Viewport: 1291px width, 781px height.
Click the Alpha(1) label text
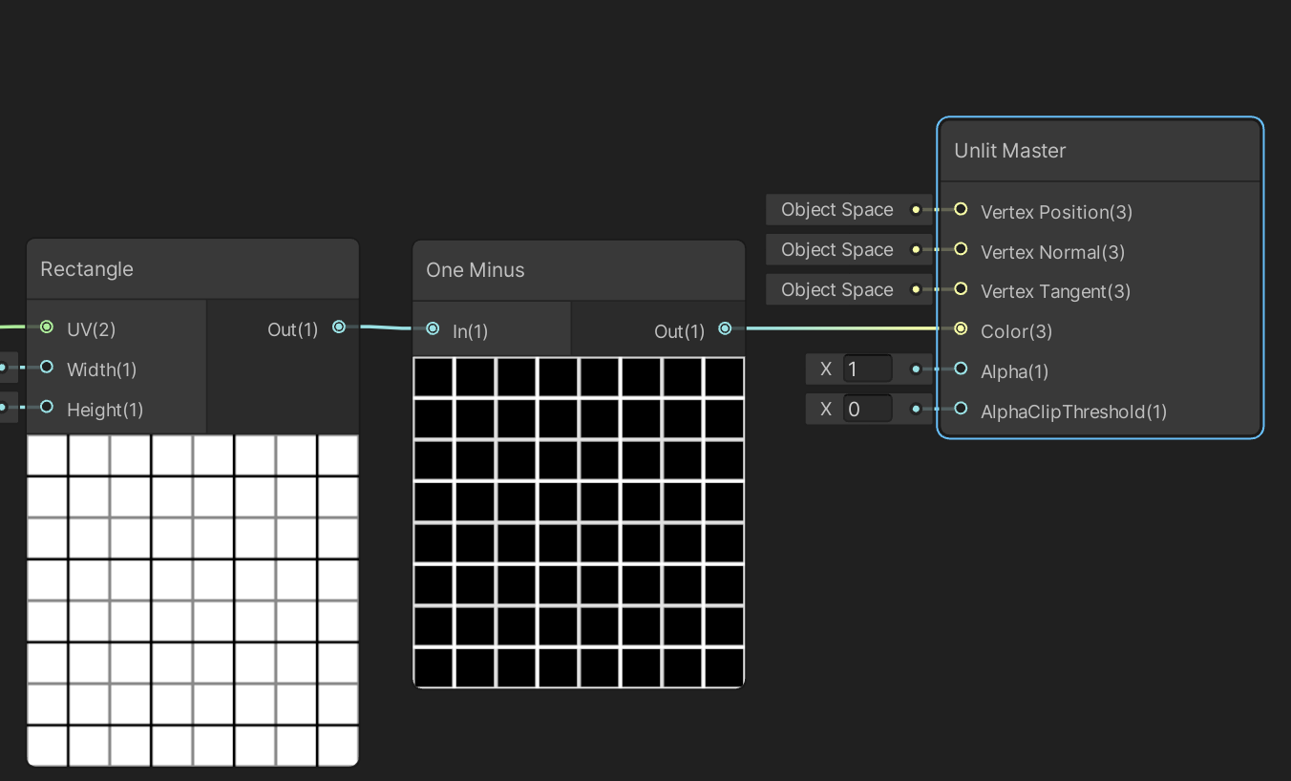[x=1015, y=371]
